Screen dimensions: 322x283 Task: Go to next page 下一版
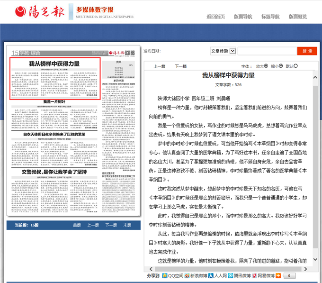click(x=111, y=225)
